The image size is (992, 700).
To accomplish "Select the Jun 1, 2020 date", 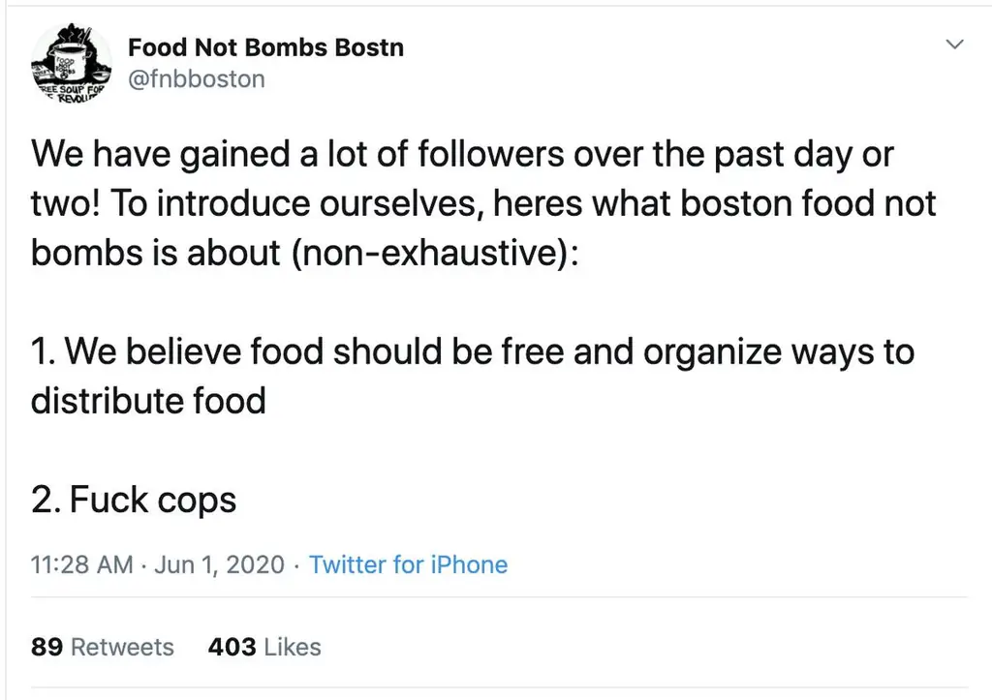I will click(x=219, y=564).
